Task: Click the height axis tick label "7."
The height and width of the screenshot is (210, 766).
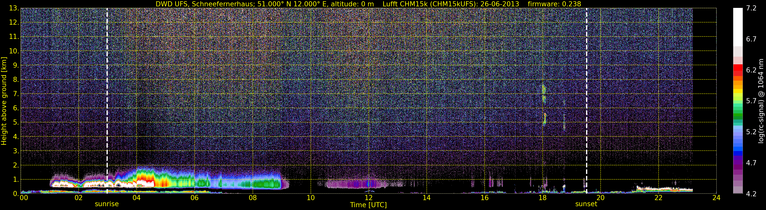Action: (16, 94)
